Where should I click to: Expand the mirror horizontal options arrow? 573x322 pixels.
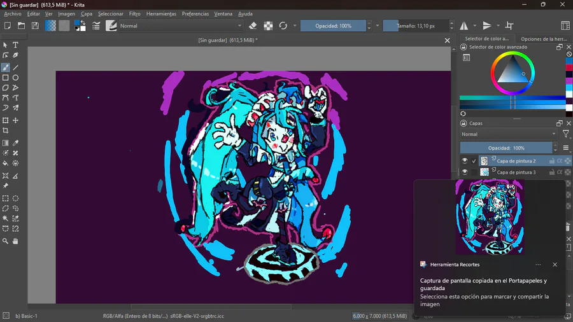[x=475, y=25]
